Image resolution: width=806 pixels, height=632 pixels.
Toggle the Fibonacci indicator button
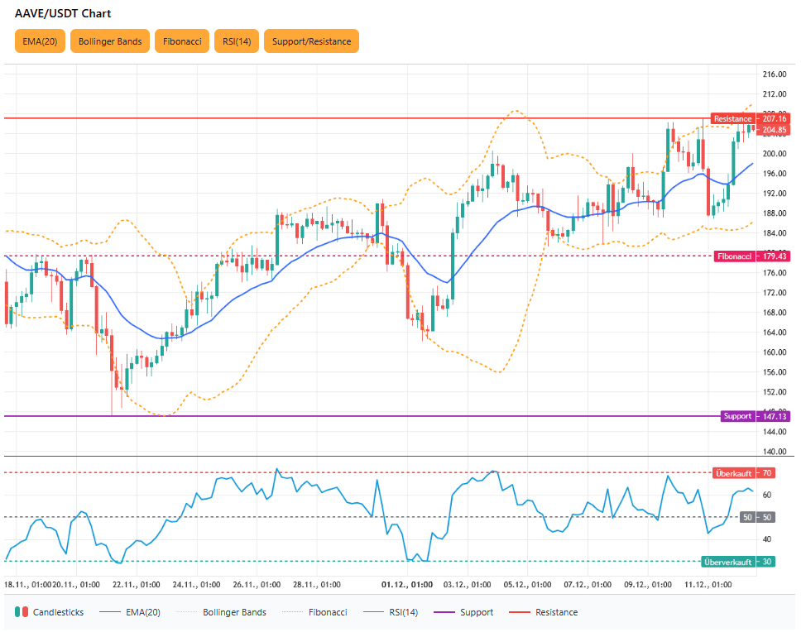click(181, 41)
